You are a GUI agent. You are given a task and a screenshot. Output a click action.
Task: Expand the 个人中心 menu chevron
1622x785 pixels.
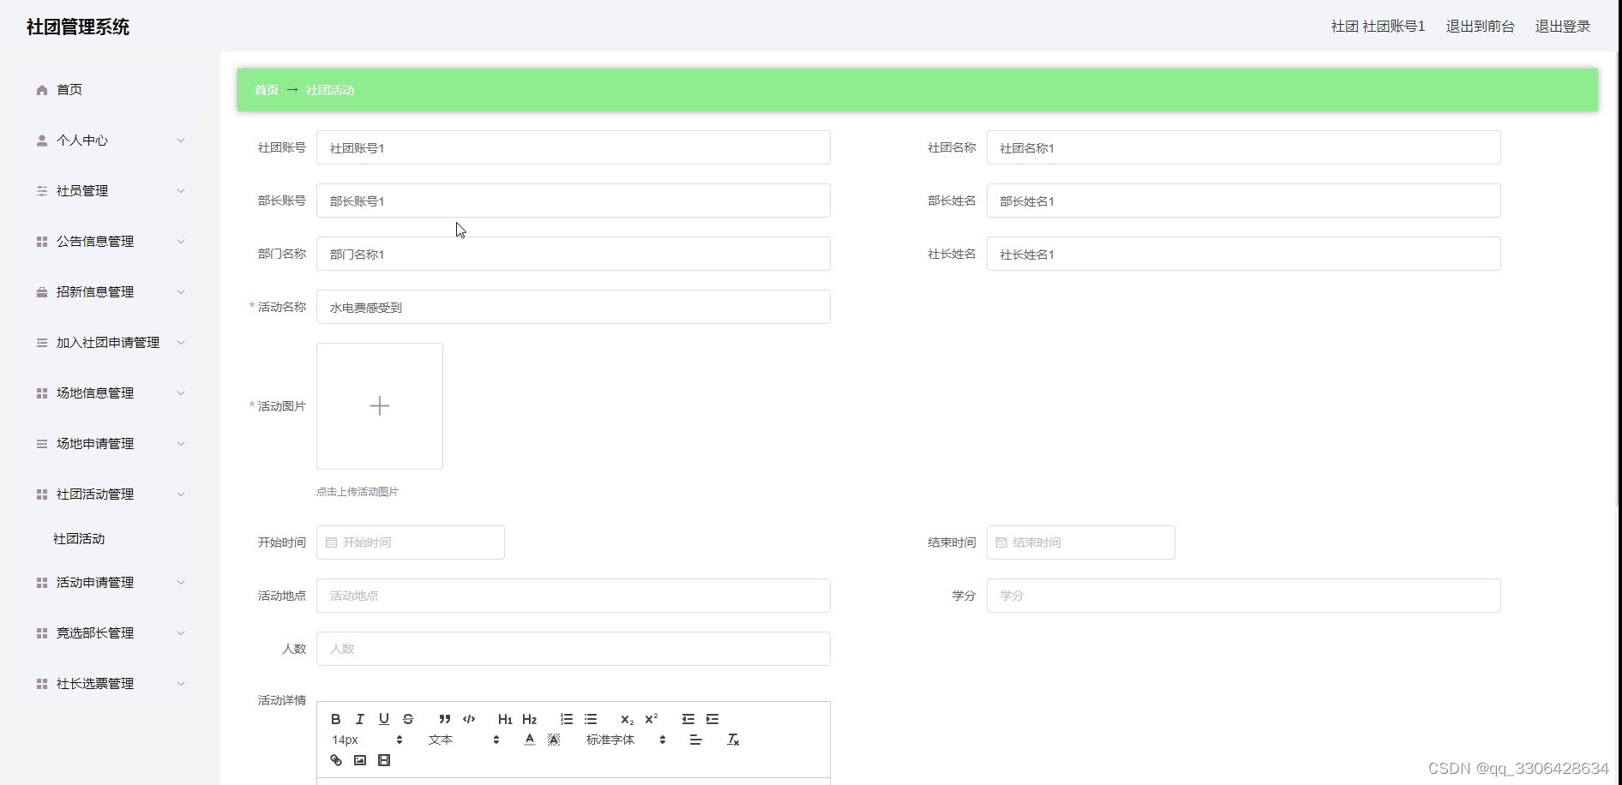point(181,141)
